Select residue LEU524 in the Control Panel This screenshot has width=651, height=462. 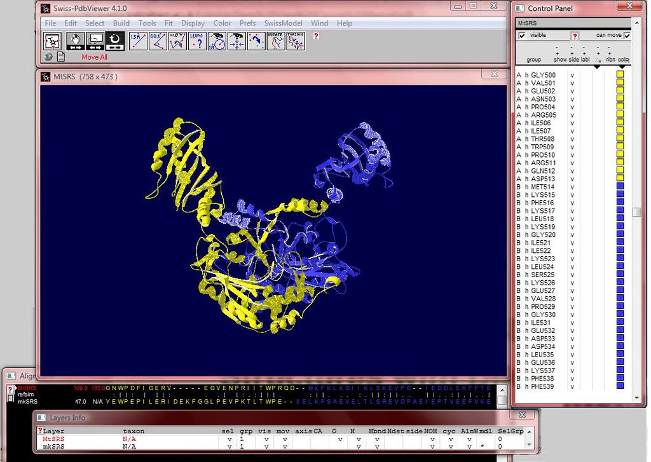[x=542, y=267]
